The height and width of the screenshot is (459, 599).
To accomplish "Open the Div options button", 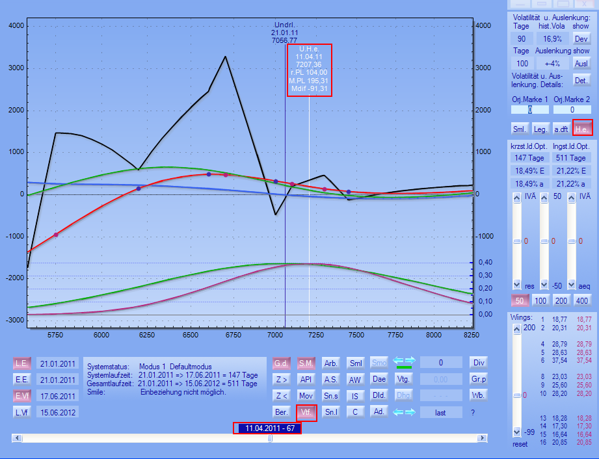I will coord(479,363).
